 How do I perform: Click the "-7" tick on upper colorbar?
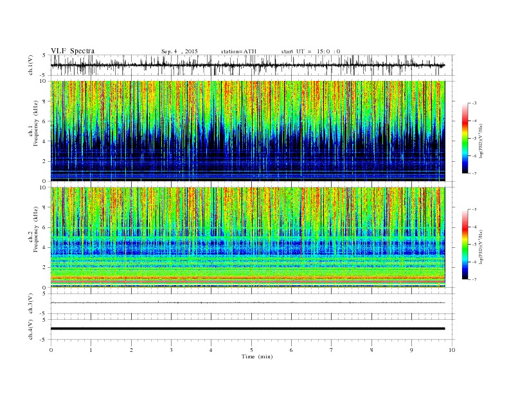coord(474,173)
